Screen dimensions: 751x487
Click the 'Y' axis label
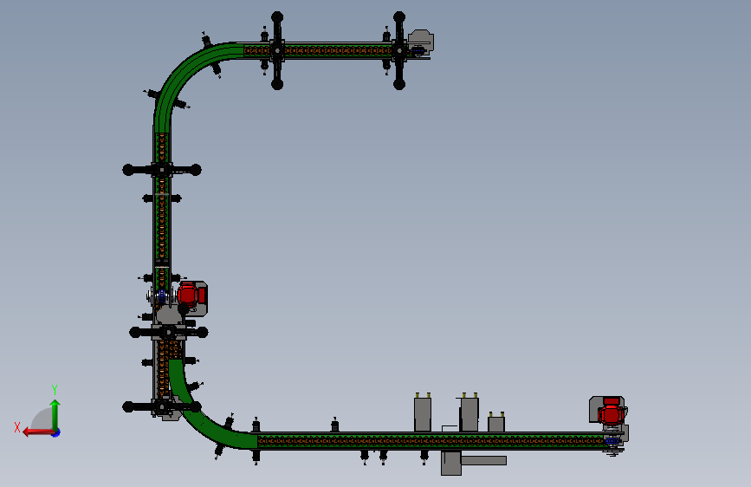pyautogui.click(x=55, y=389)
